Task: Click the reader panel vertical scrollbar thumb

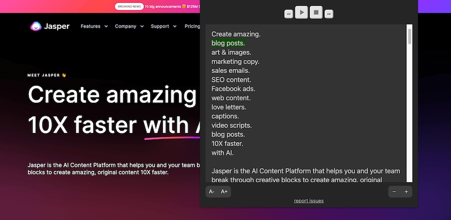Action: point(410,37)
